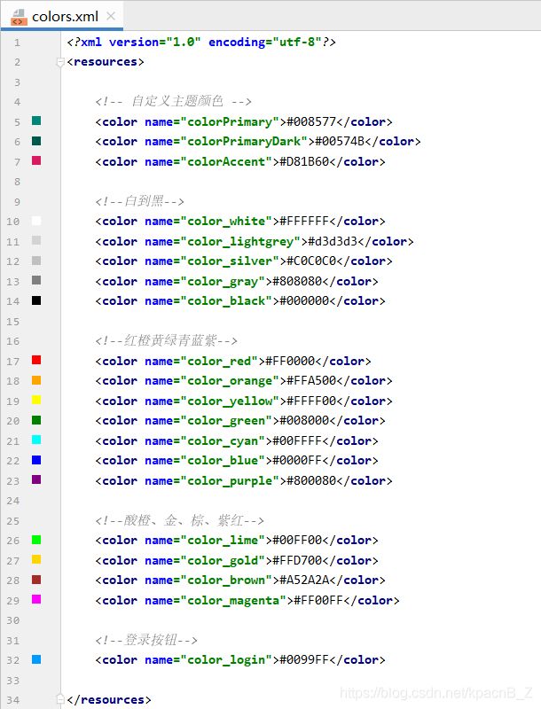Close the colors.xml tab
The width and height of the screenshot is (541, 709).
tap(110, 16)
